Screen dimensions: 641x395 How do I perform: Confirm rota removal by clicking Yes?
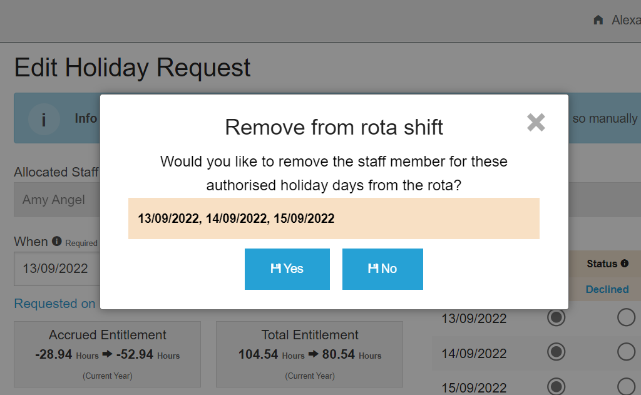[287, 269]
